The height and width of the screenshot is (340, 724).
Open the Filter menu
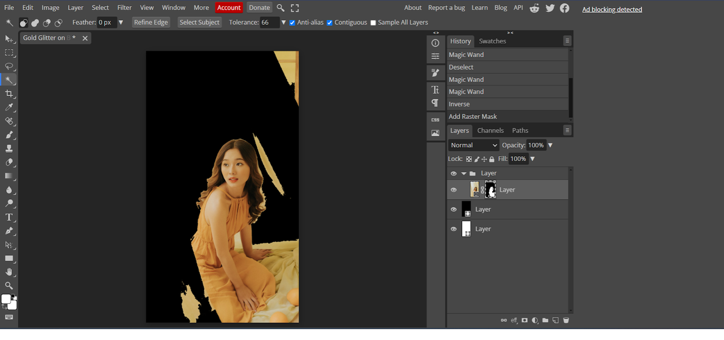124,8
